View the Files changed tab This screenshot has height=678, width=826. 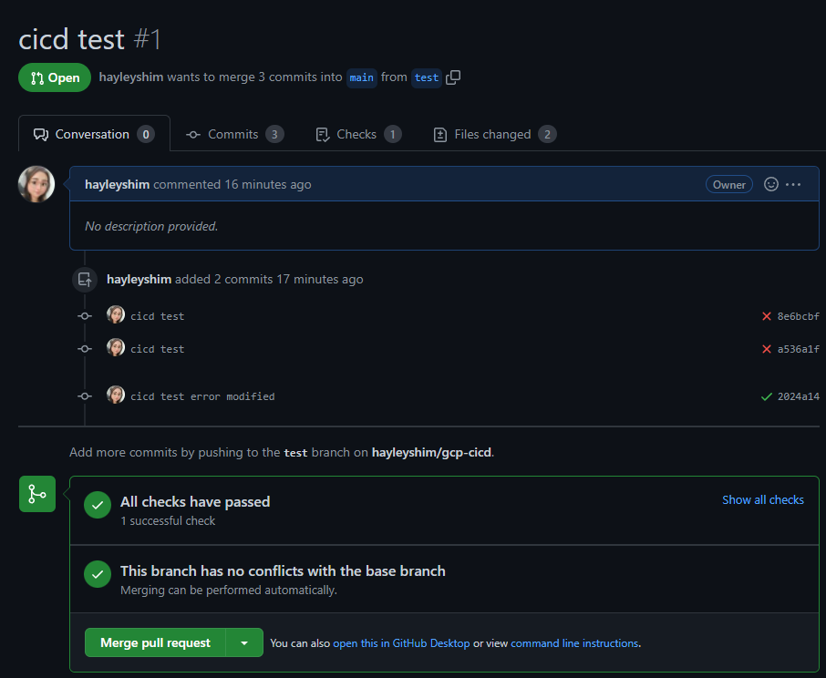[x=495, y=134]
